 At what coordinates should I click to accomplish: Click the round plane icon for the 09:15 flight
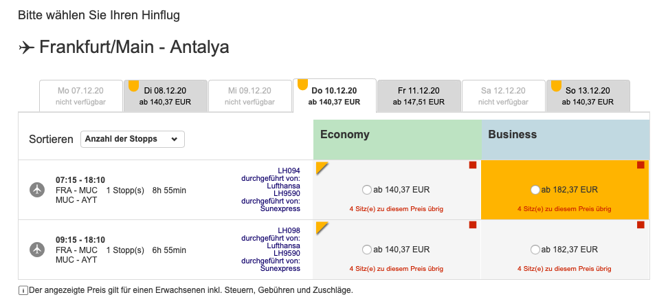pos(37,250)
